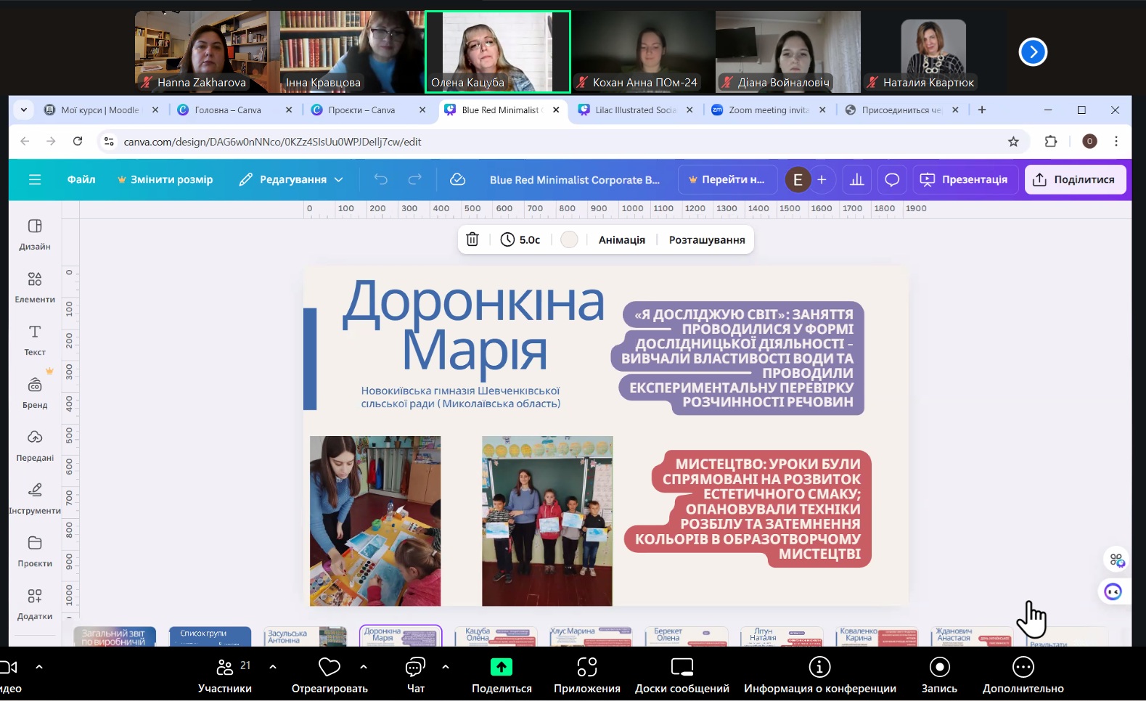The height and width of the screenshot is (701, 1146).
Task: Select the Text tool in sidebar
Action: point(35,340)
